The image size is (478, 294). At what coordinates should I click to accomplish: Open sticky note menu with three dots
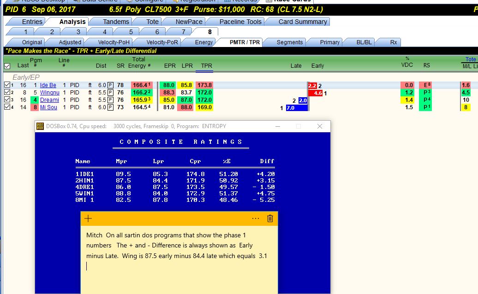[x=256, y=218]
